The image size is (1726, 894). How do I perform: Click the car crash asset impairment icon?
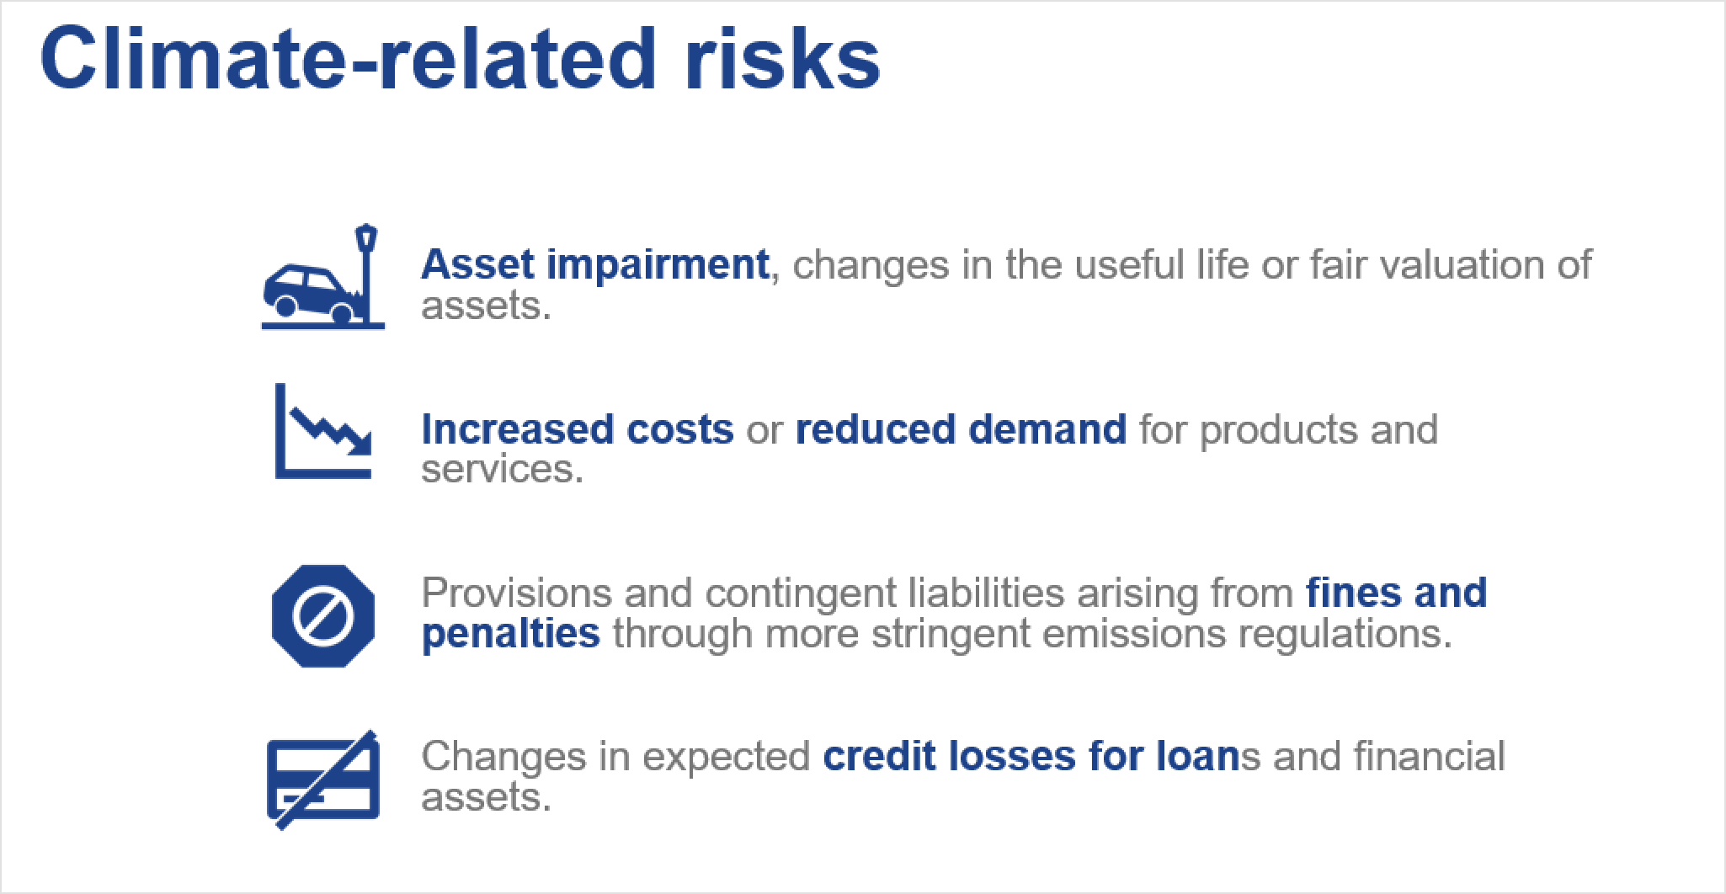pos(323,276)
